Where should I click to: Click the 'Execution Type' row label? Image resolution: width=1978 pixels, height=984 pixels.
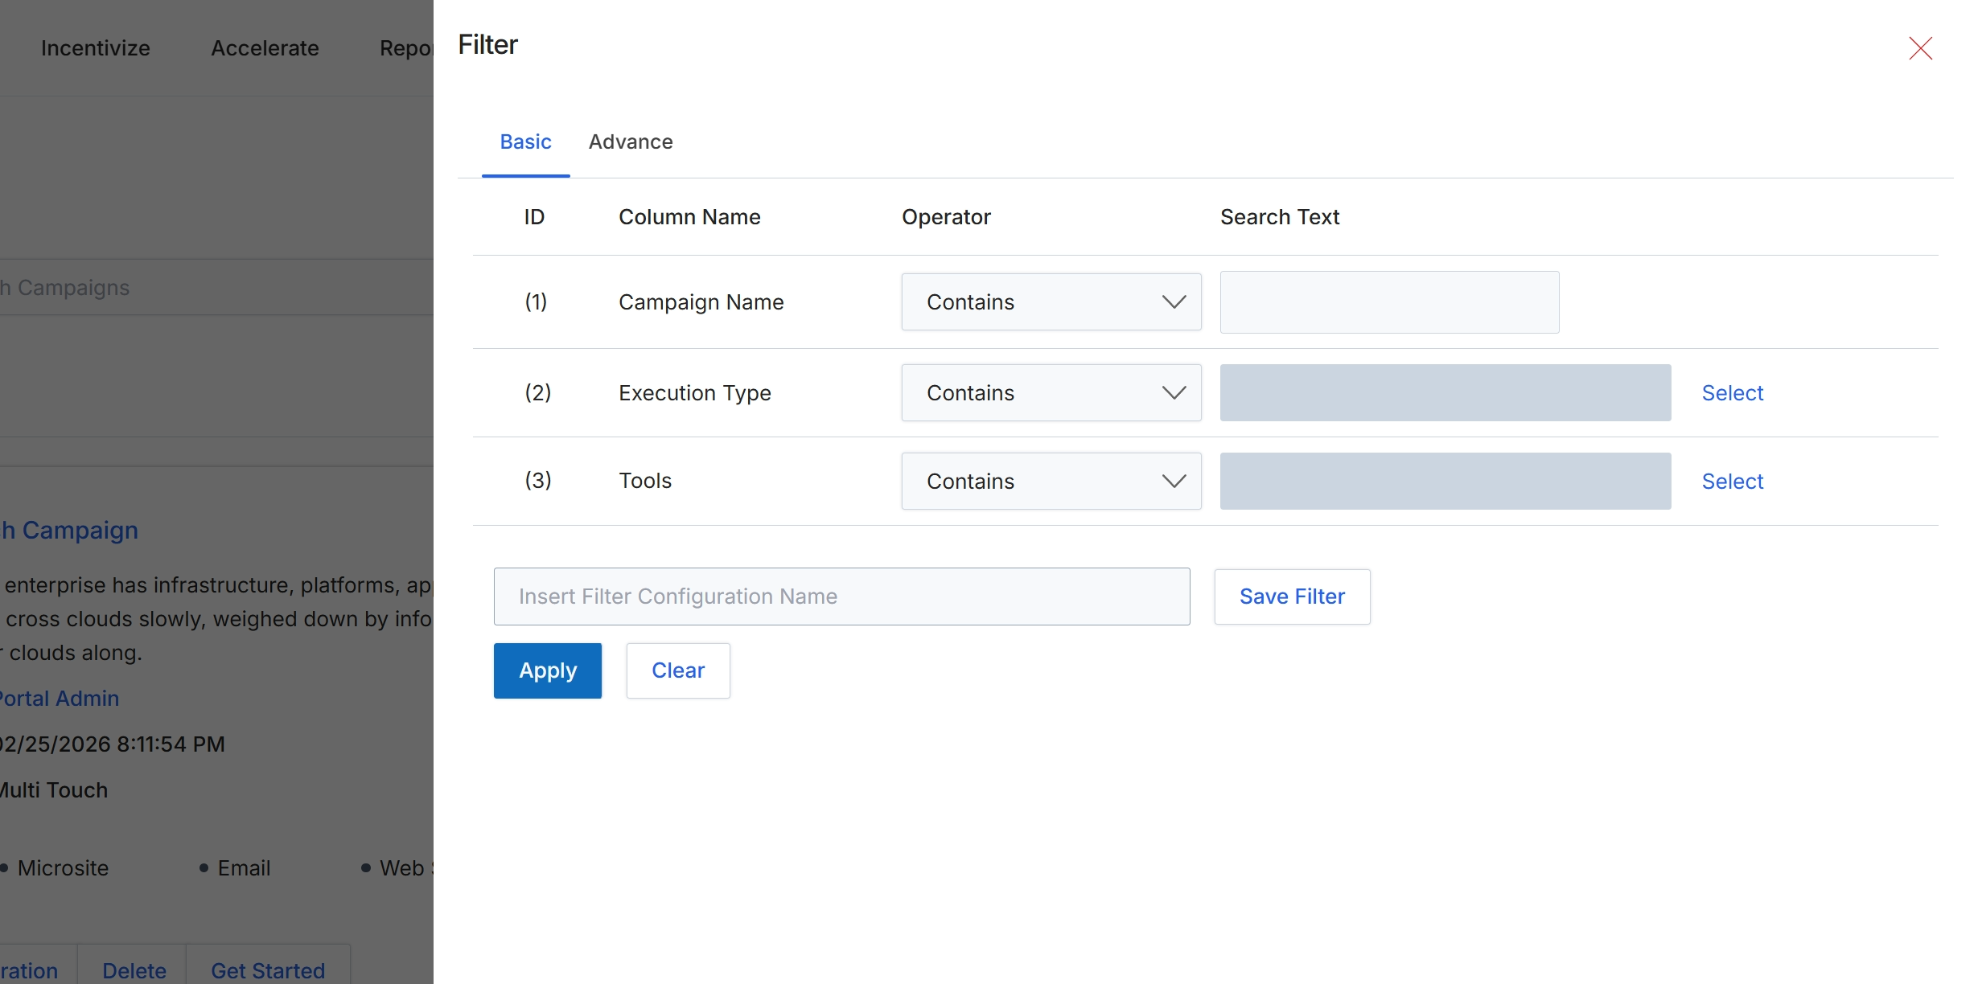point(695,393)
